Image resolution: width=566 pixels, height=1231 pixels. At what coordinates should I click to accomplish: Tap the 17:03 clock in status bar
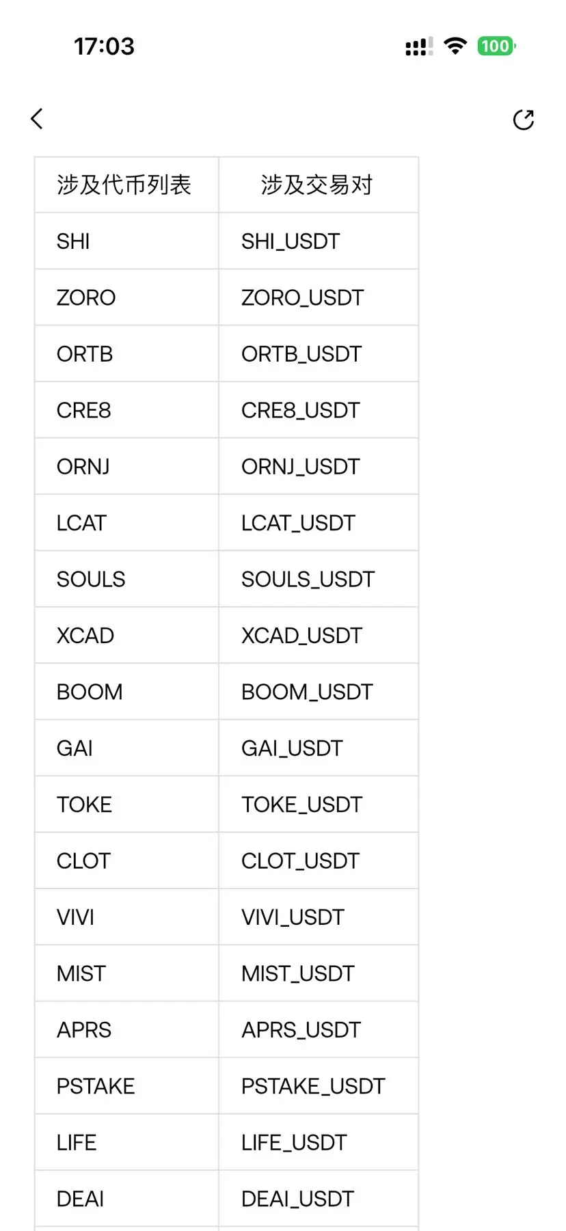pos(104,46)
